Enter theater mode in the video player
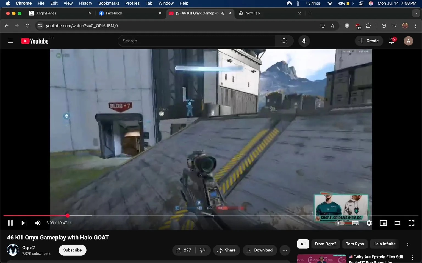The width and height of the screenshot is (422, 263). pos(397,223)
